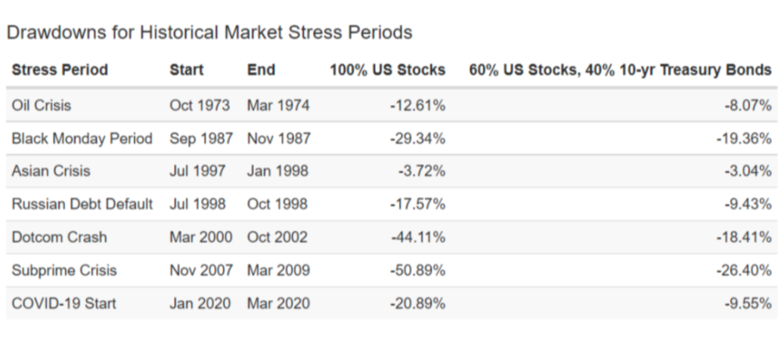Click the Start column header
The width and height of the screenshot is (784, 351).
click(x=187, y=70)
